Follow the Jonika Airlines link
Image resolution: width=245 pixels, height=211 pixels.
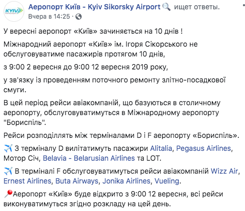click(x=127, y=181)
